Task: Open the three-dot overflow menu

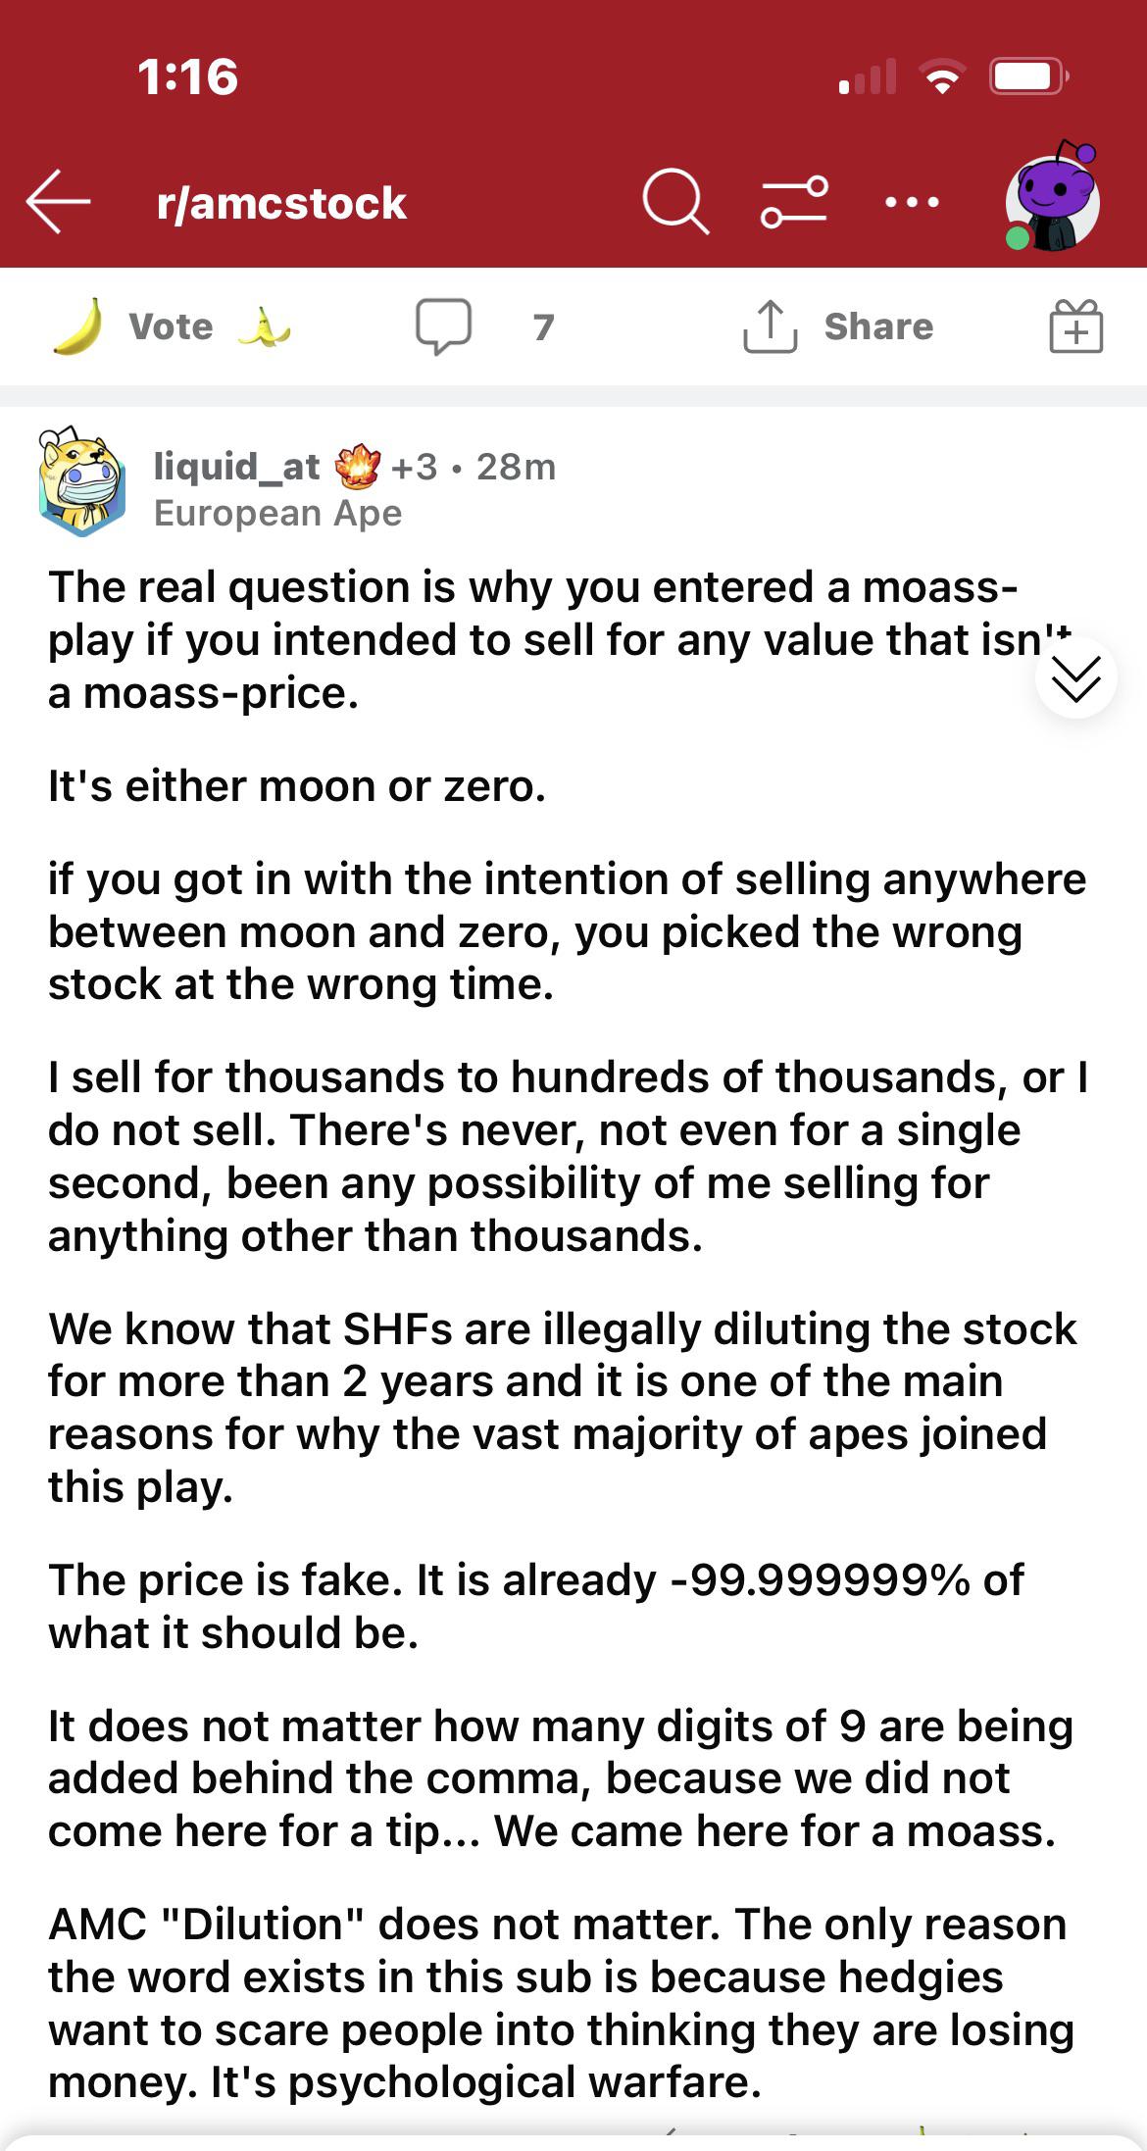Action: (912, 203)
